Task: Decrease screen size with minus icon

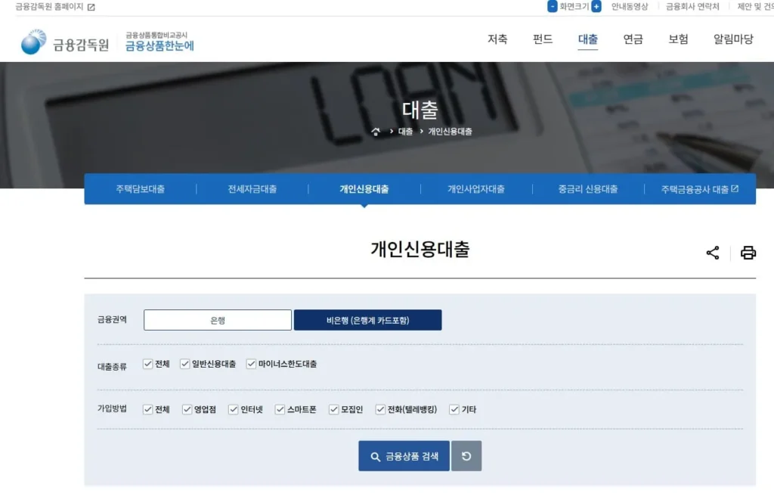Action: (x=553, y=6)
